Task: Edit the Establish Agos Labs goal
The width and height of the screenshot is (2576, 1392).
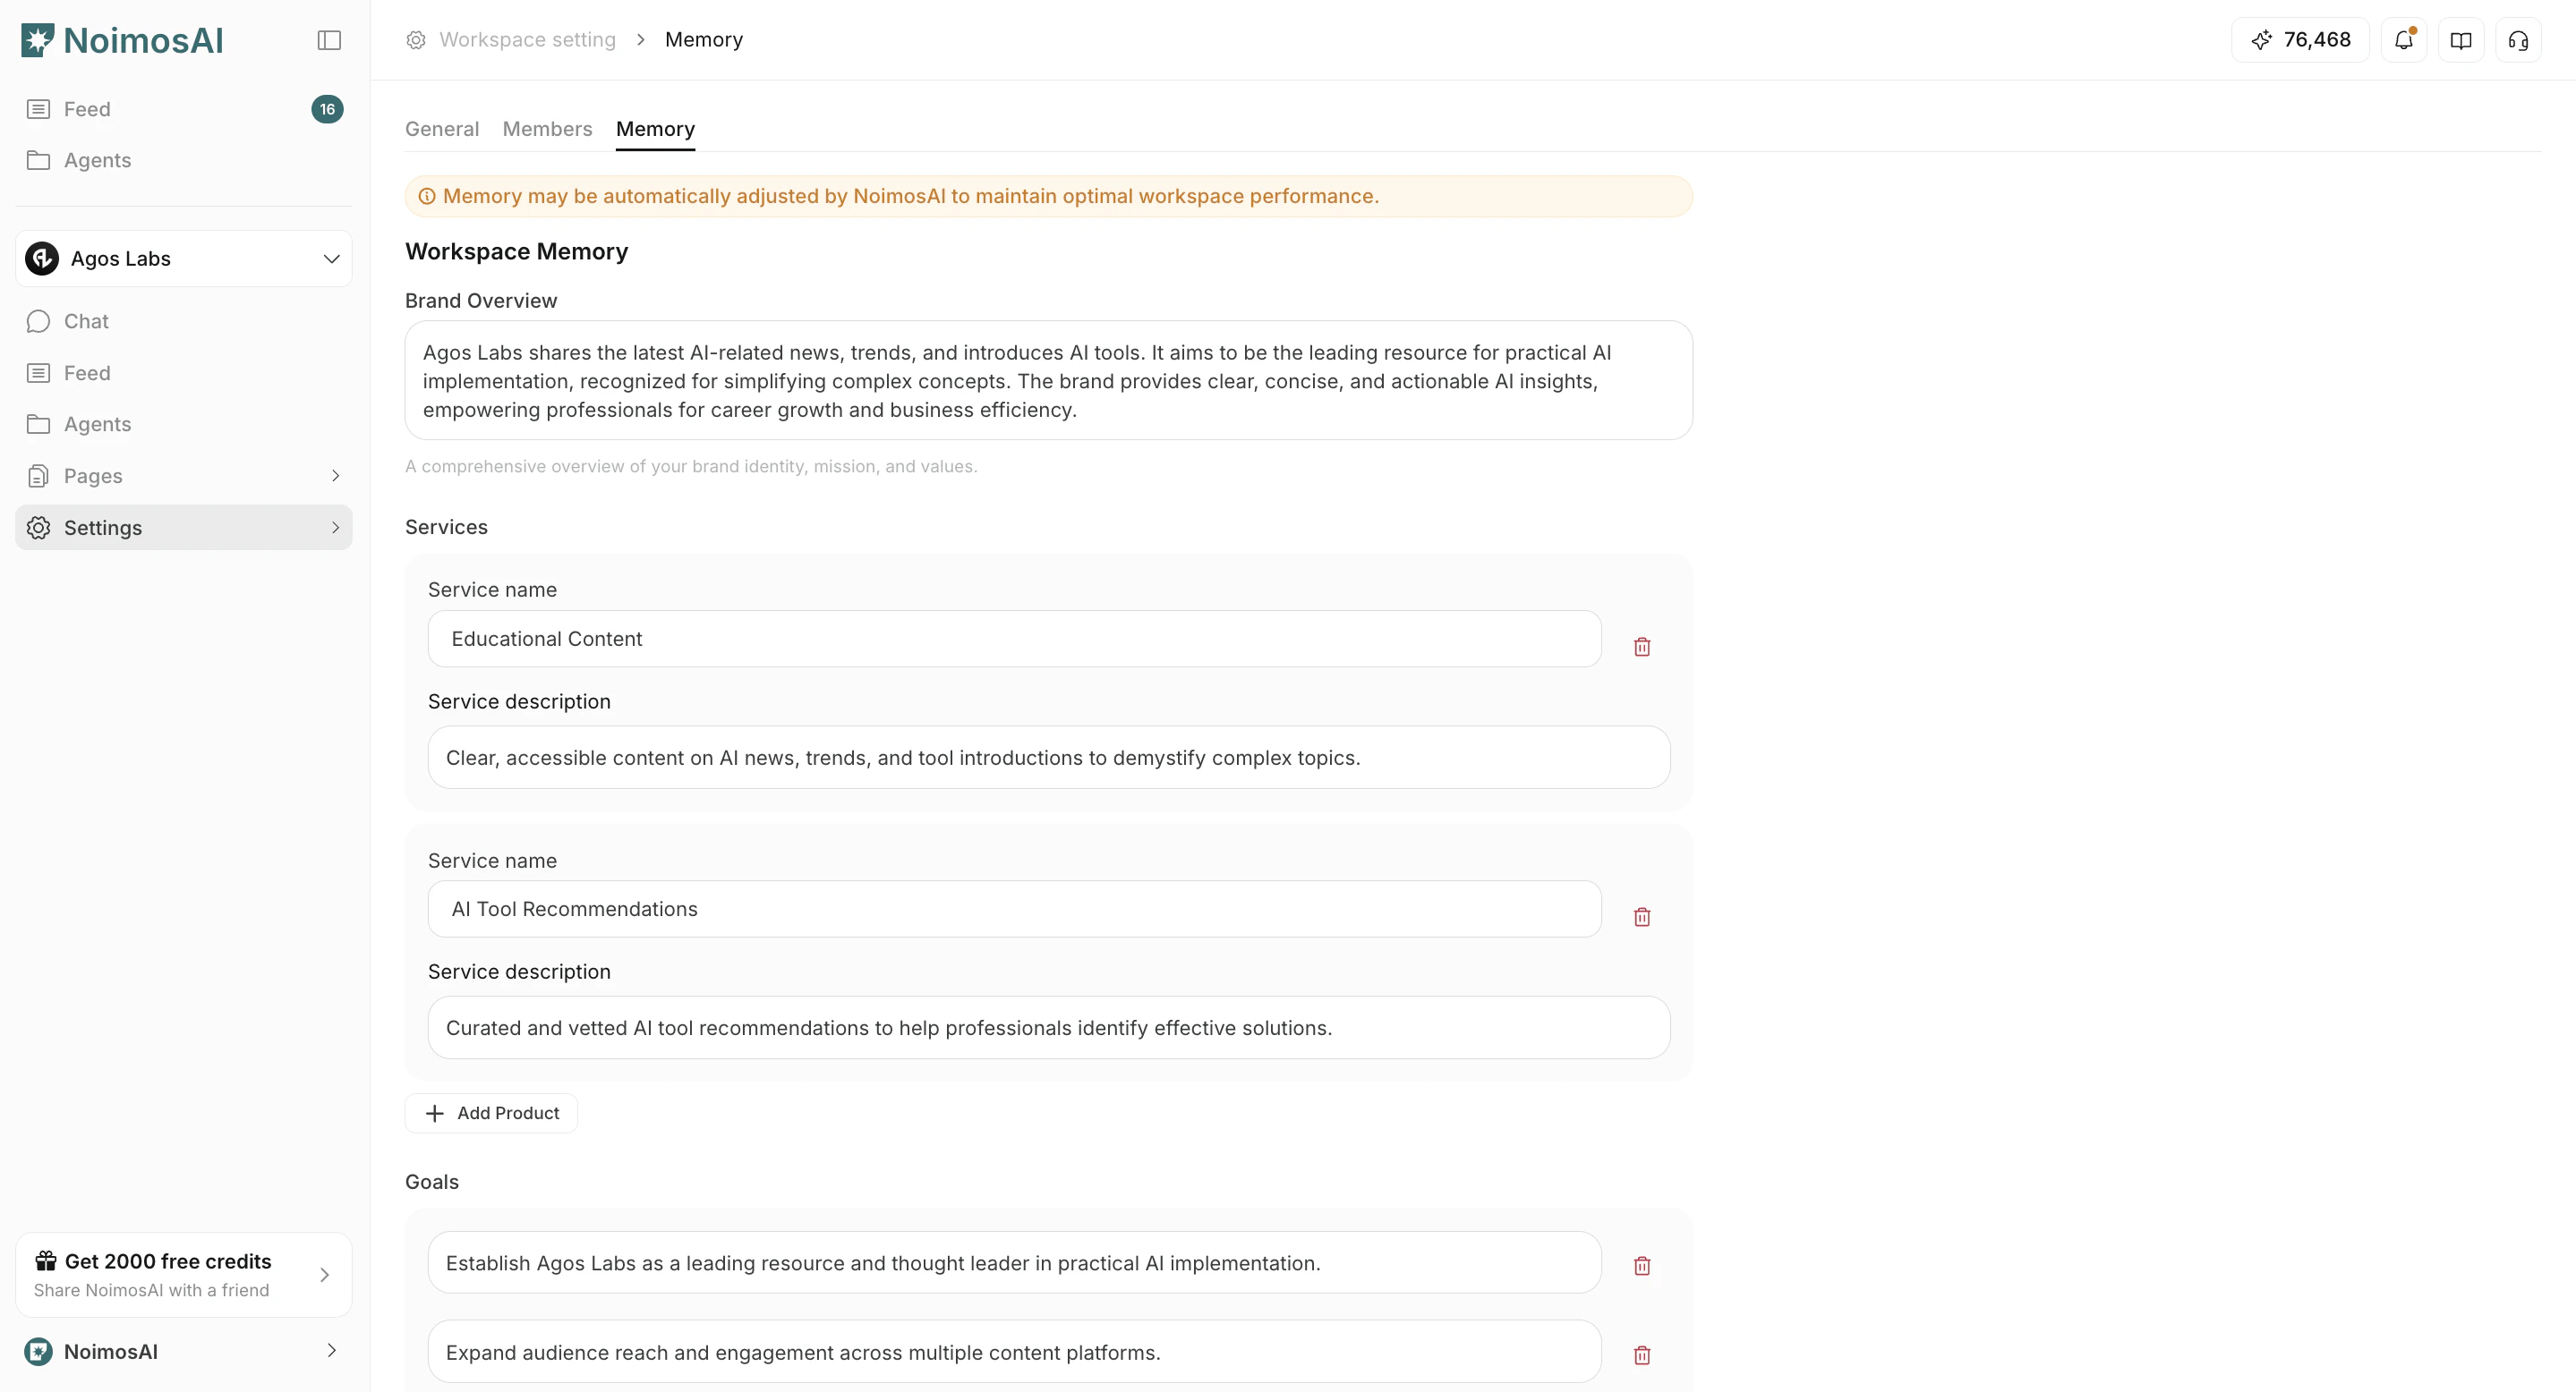Action: point(1014,1262)
